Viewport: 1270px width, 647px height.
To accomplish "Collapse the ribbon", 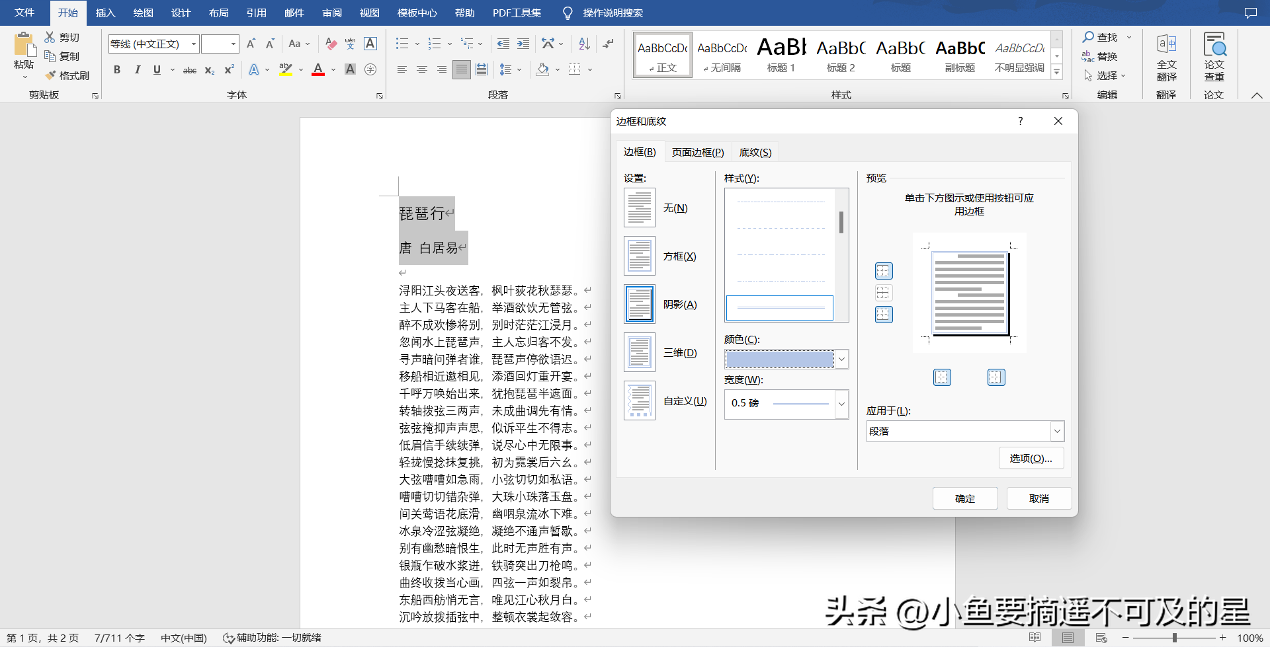I will tap(1257, 95).
